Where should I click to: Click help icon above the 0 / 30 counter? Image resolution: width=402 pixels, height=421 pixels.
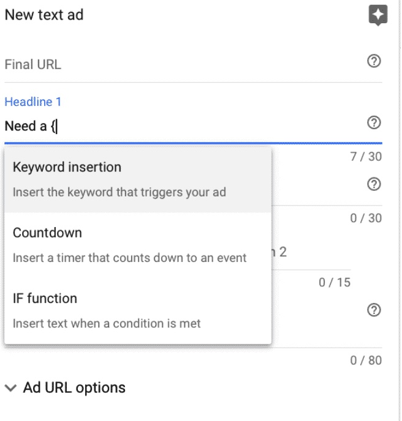374,184
